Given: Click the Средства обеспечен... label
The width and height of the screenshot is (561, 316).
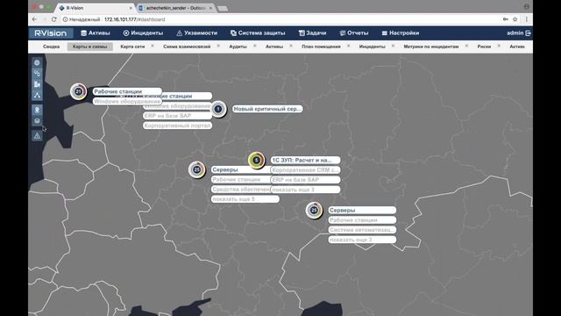Looking at the screenshot, I should coord(241,190).
